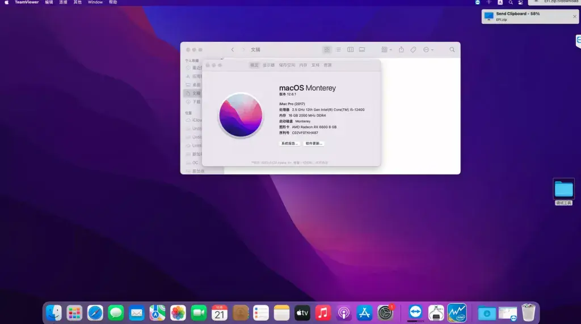Click the Finder search magnifier icon
Screen dimensions: 581x324
click(x=452, y=49)
